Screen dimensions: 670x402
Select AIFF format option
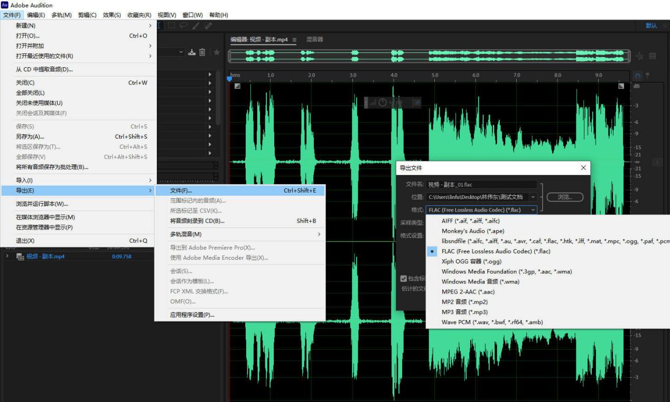[x=548, y=221]
